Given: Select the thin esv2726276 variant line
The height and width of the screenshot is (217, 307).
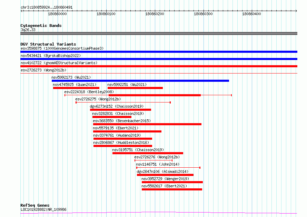Looking at the screenshot, I should pyautogui.click(x=153, y=160).
